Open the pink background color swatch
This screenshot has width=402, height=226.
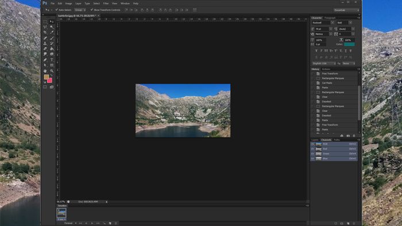pyautogui.click(x=50, y=80)
